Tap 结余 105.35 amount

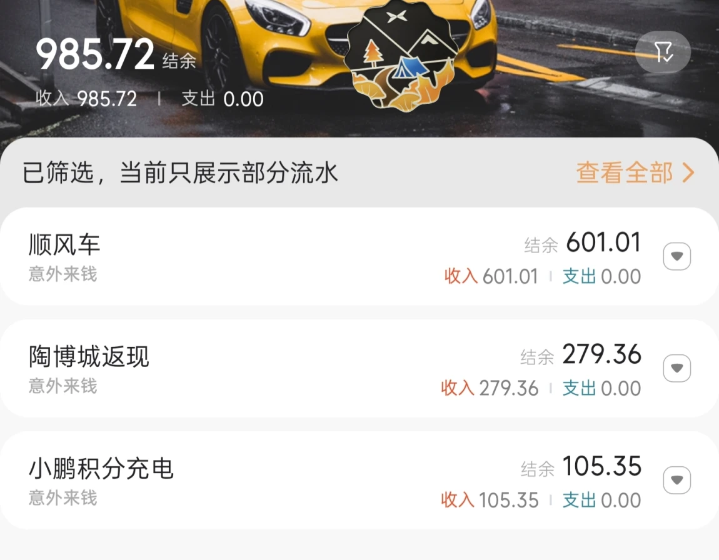tap(581, 466)
